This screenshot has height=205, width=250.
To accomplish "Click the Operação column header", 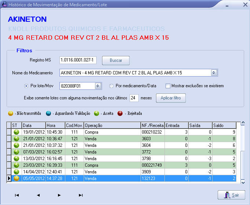I will (x=112, y=126).
